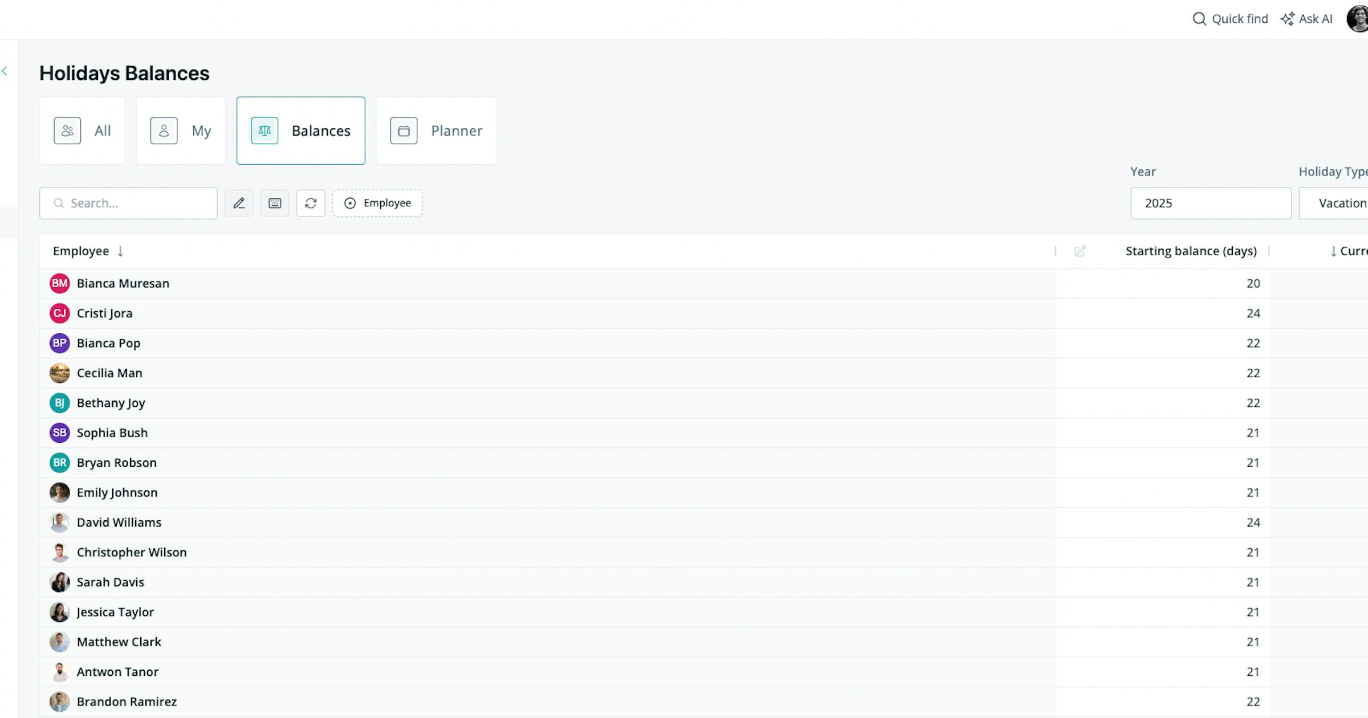Sort by Starting balance (days) column

click(1191, 251)
